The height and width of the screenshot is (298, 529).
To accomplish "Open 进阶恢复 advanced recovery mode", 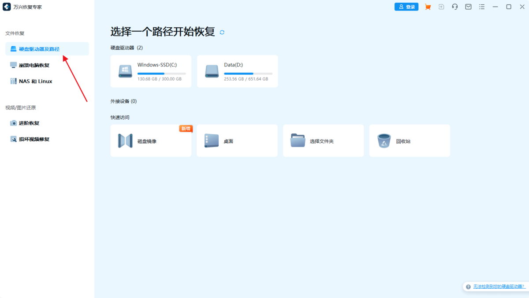I will tap(30, 123).
